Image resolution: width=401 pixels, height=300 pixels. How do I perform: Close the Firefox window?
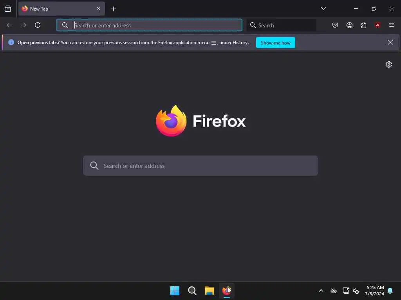(x=392, y=9)
